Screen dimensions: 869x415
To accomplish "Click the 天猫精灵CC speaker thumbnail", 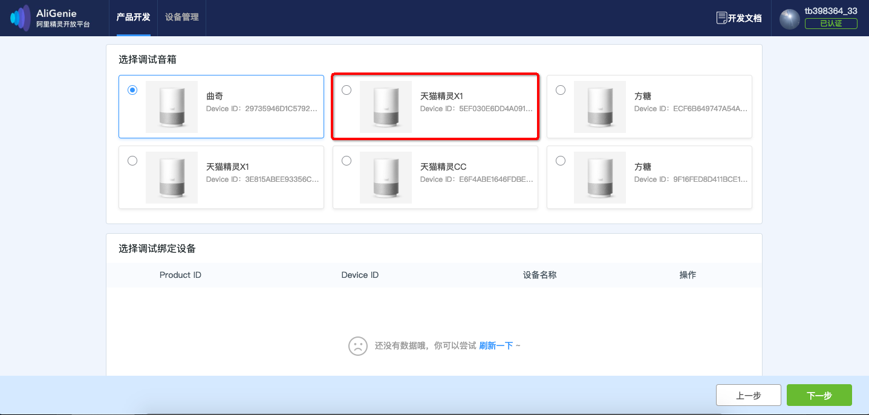I will pyautogui.click(x=386, y=178).
